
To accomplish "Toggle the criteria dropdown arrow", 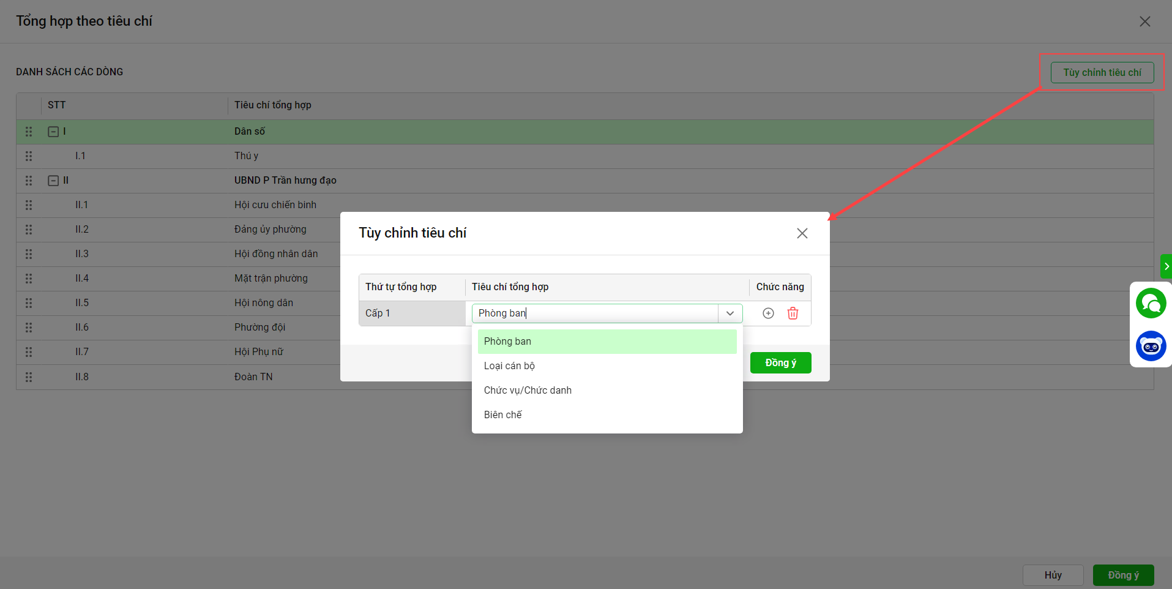I will 730,313.
